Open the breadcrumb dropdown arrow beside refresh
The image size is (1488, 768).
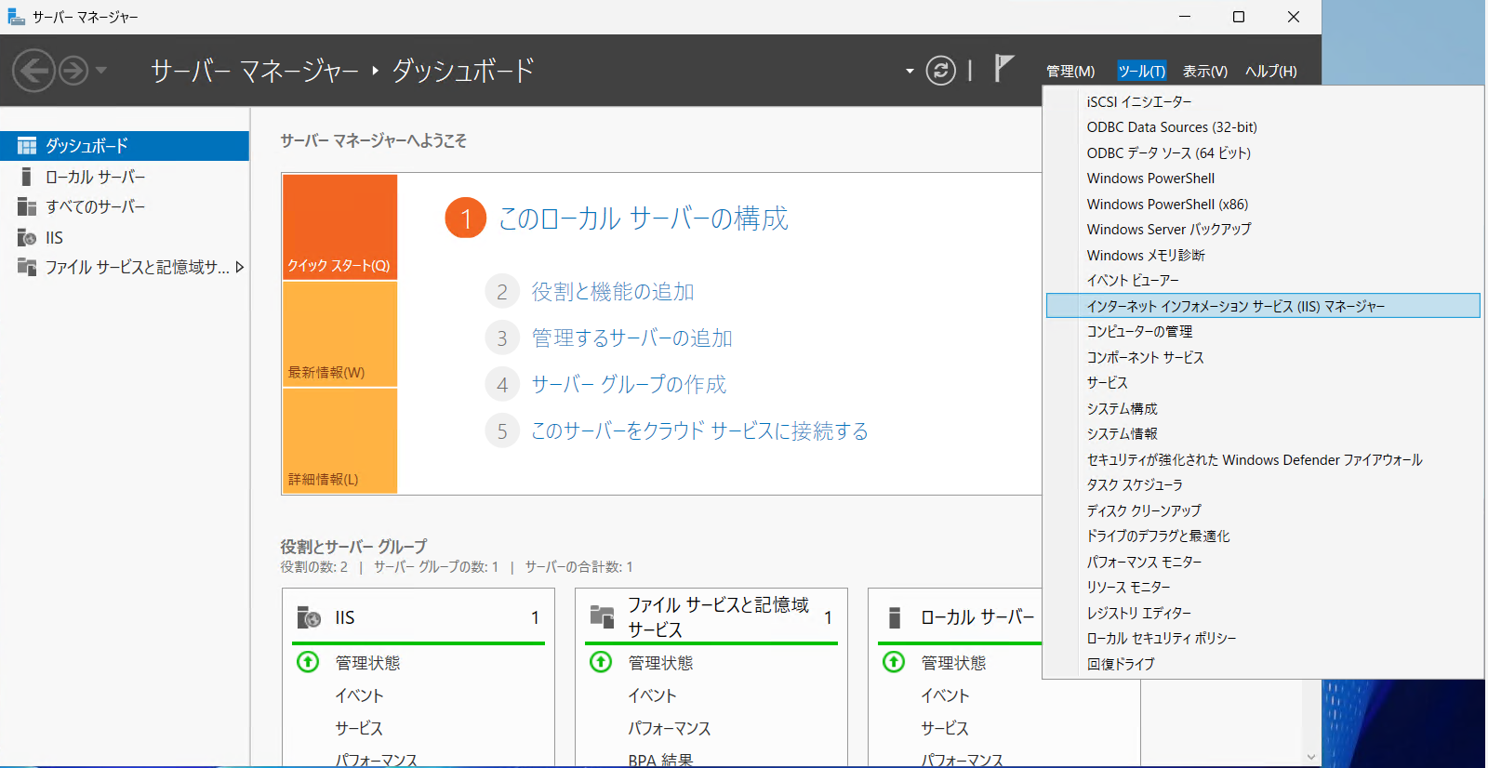point(910,72)
